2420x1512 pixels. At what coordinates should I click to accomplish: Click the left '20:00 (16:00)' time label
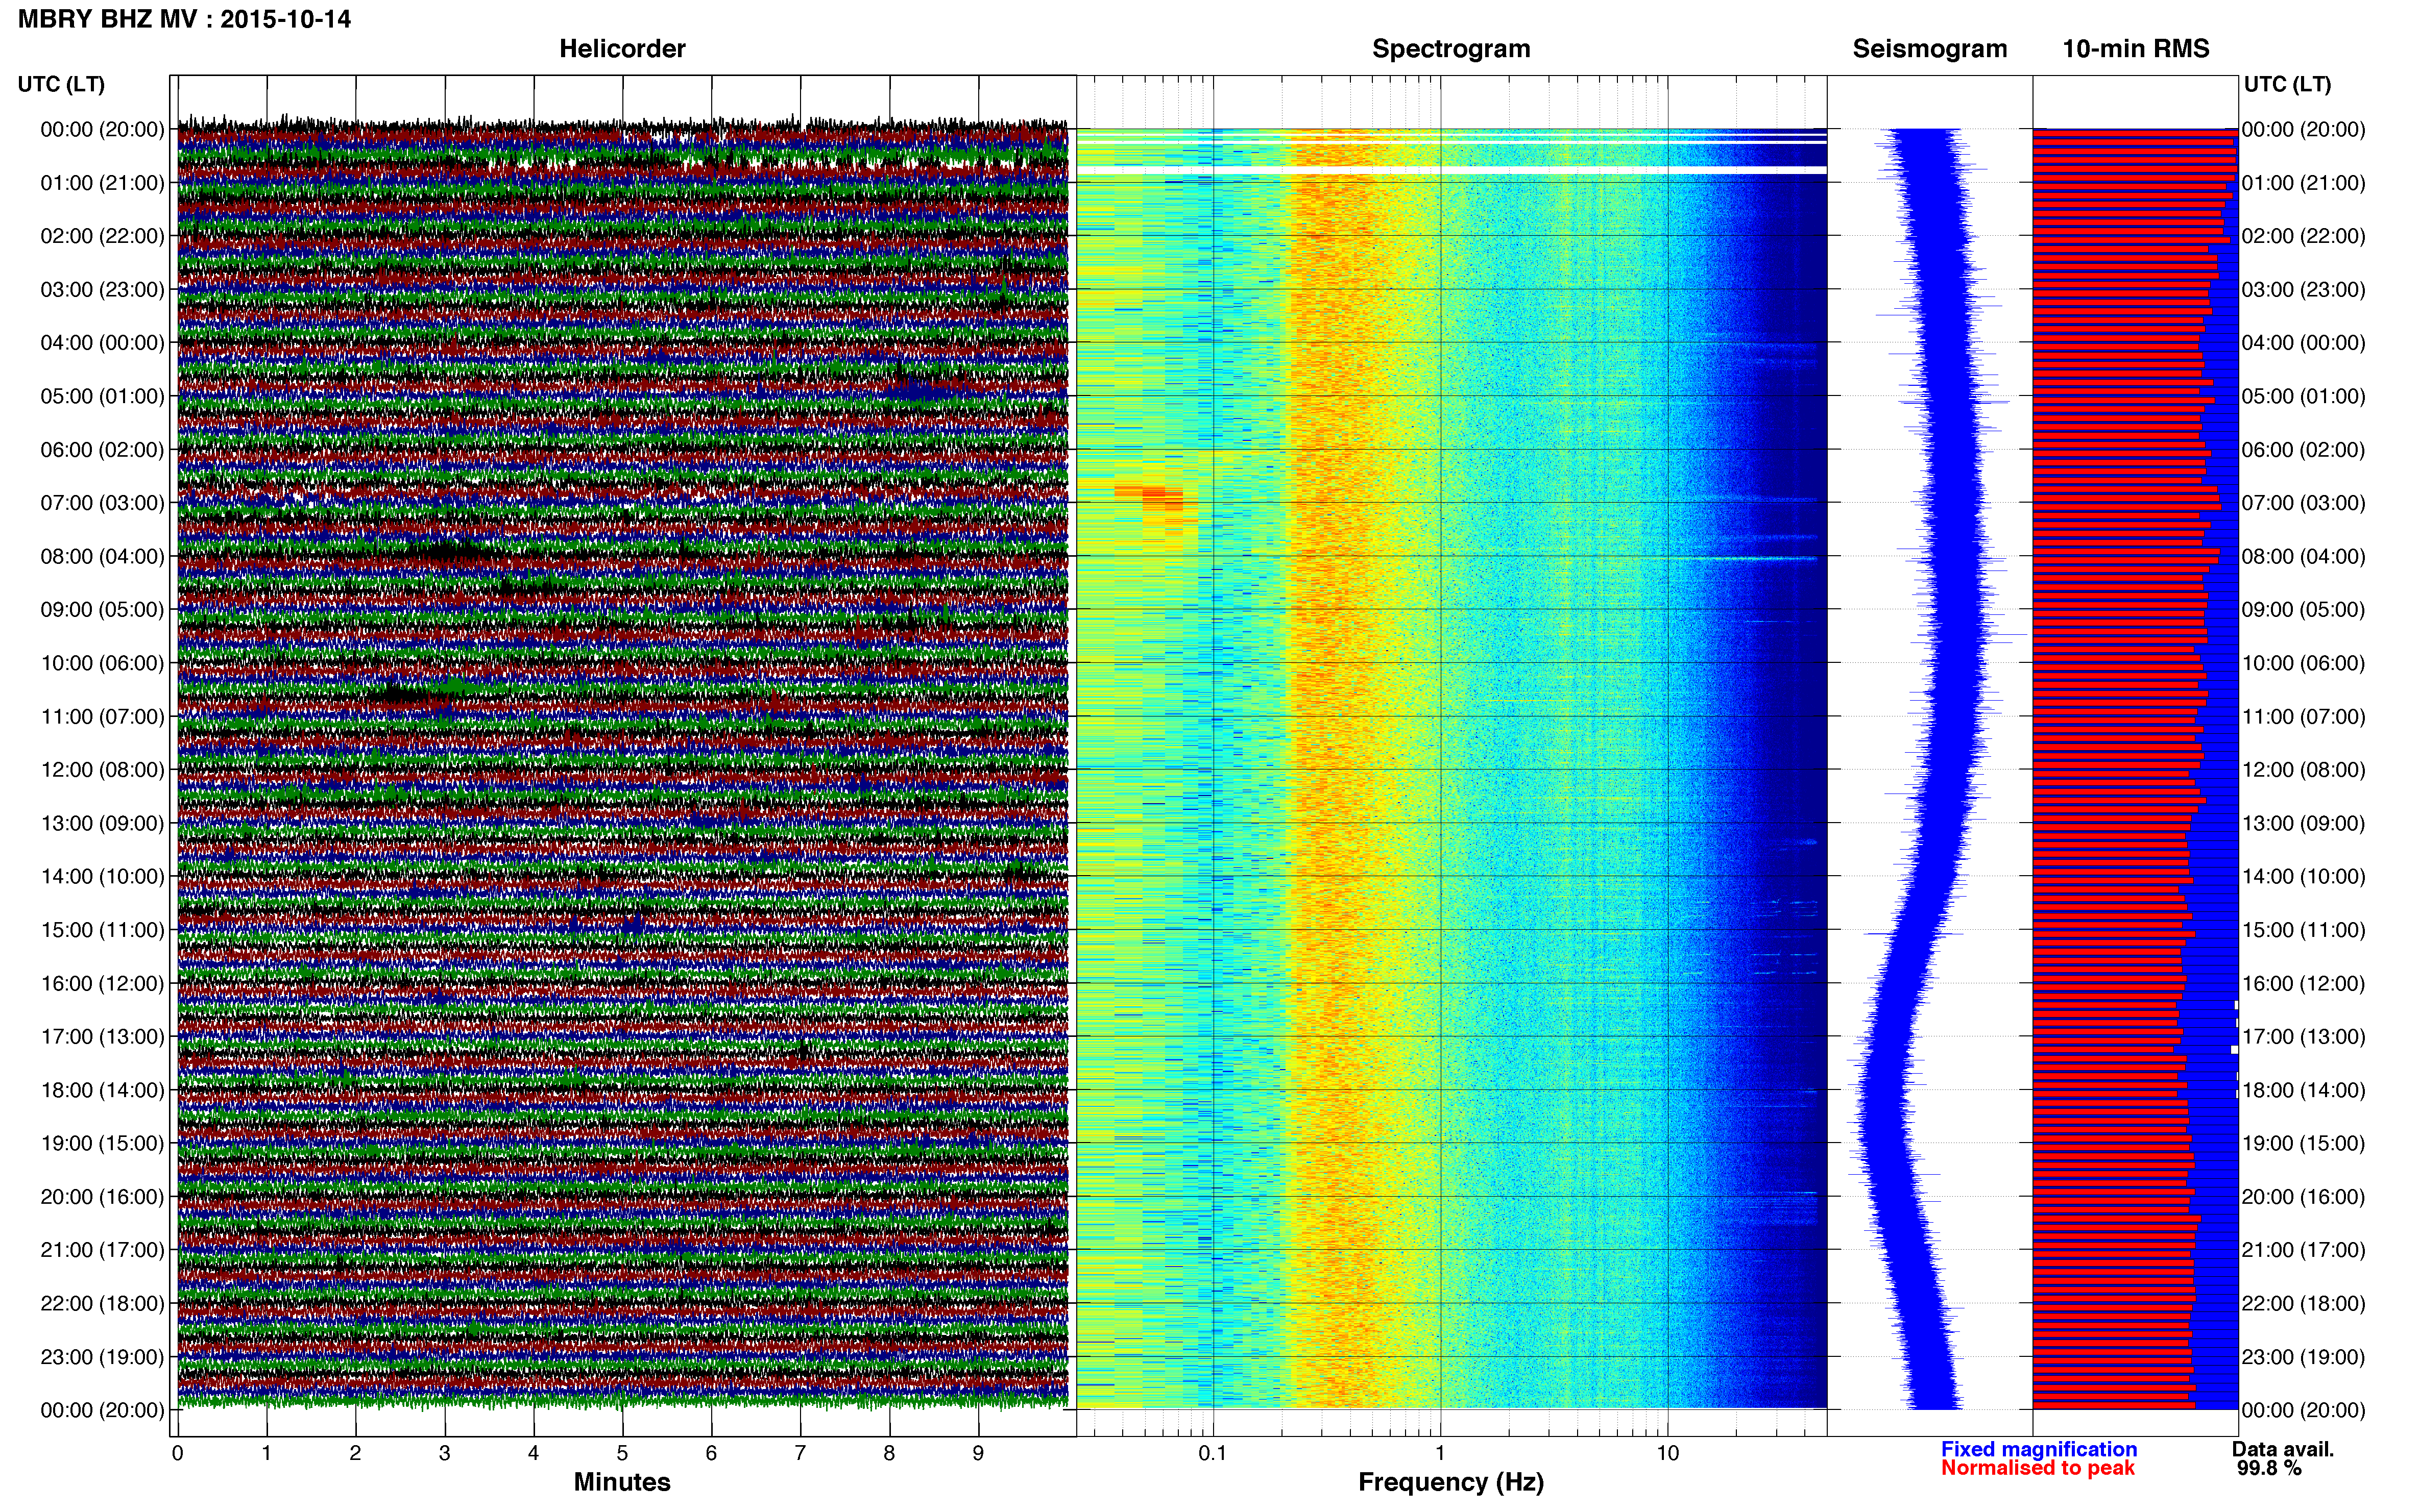click(102, 1197)
